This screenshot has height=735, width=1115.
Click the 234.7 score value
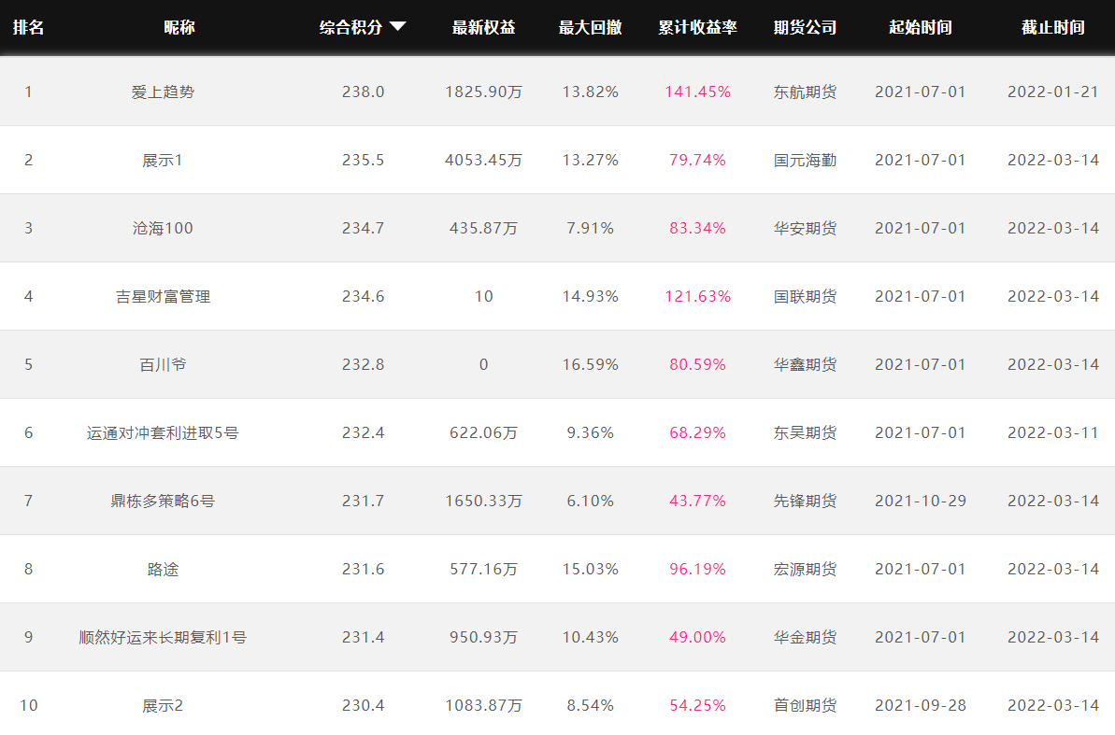click(x=364, y=228)
